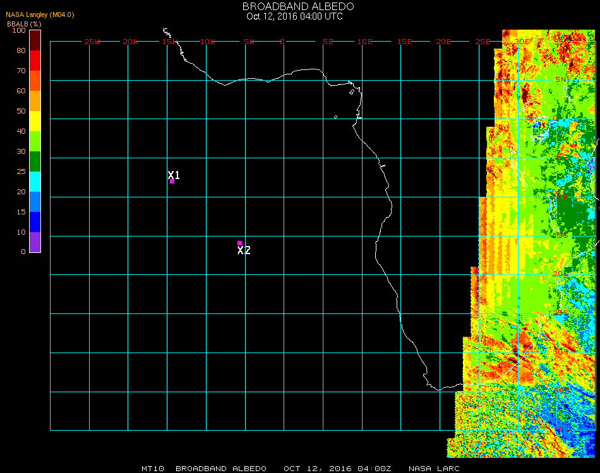The width and height of the screenshot is (600, 473).
Task: Pick the orange 50-60 colorbar swatch
Action: 35,101
